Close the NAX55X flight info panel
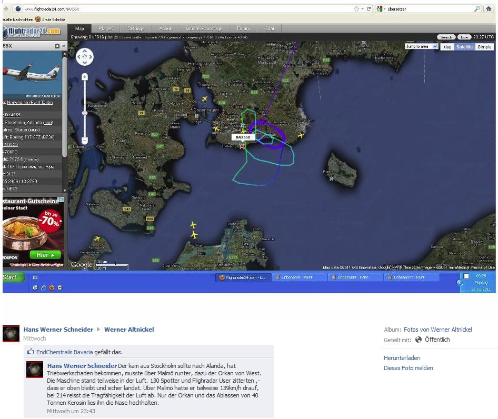The image size is (498, 419). coord(64,46)
